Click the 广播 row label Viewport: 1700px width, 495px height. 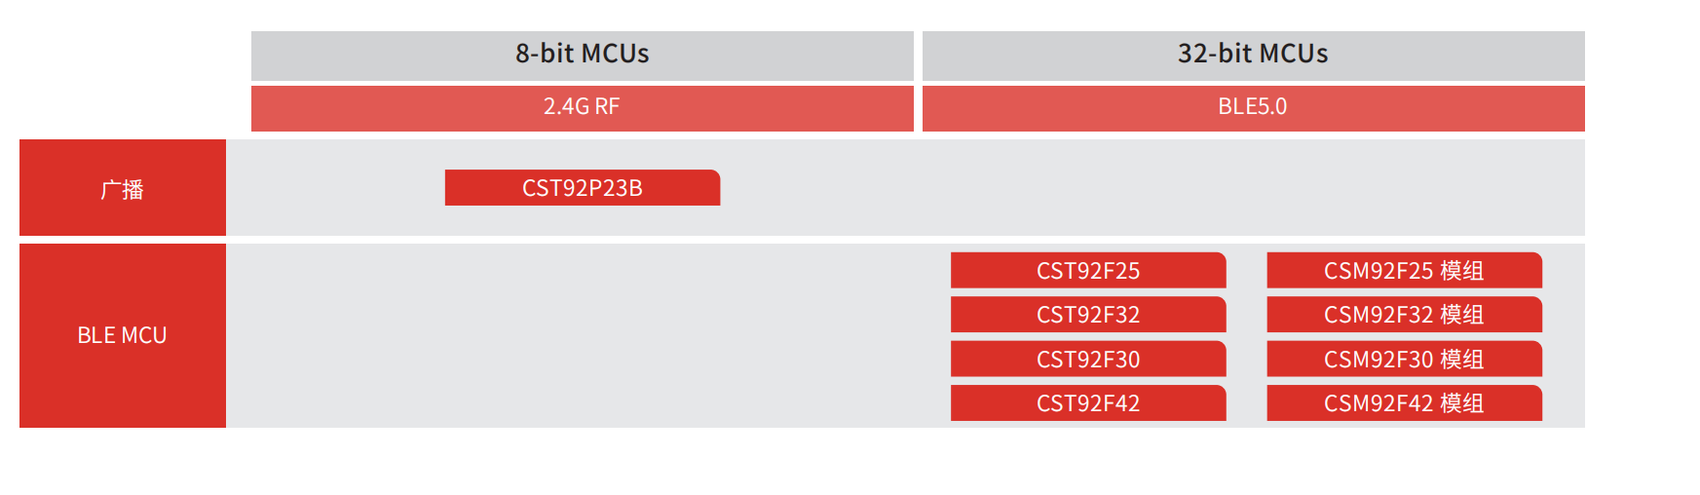point(122,188)
